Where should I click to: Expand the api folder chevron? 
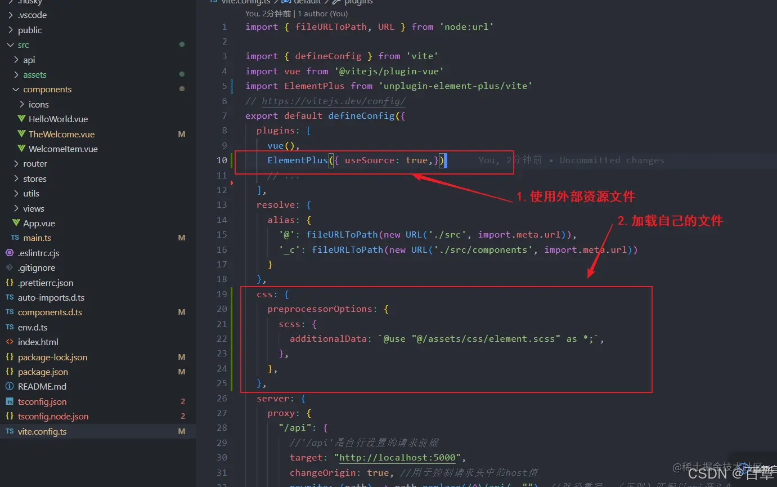pyautogui.click(x=16, y=60)
